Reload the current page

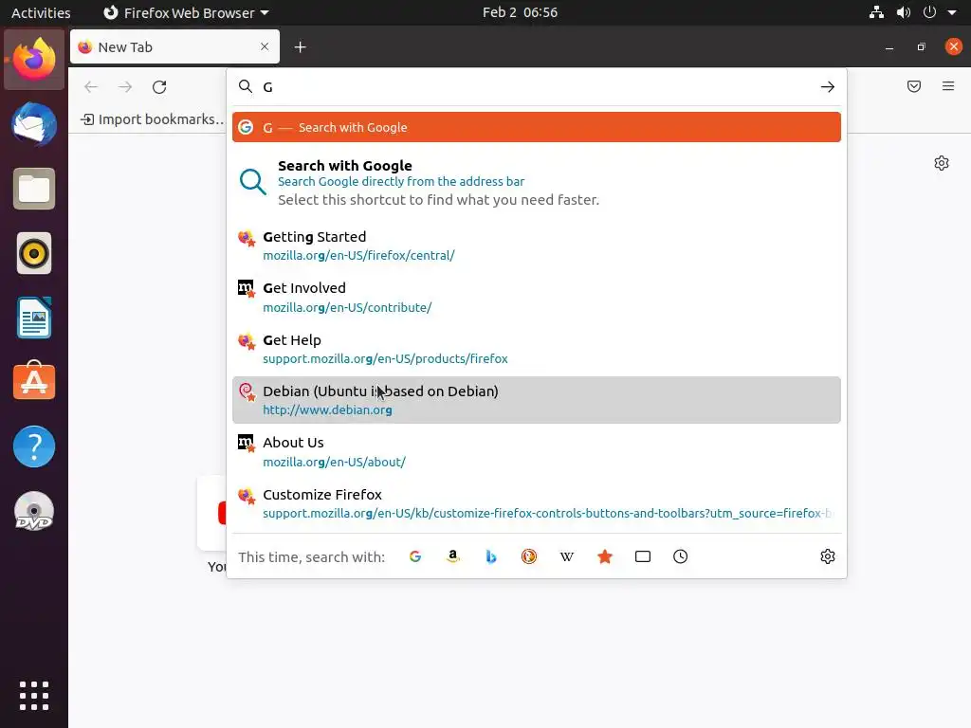159,86
